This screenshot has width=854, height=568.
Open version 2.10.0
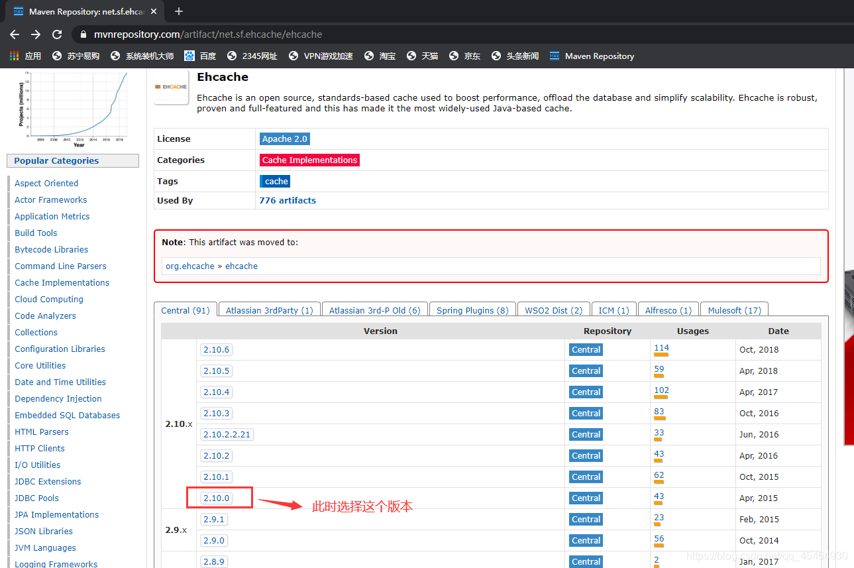216,498
